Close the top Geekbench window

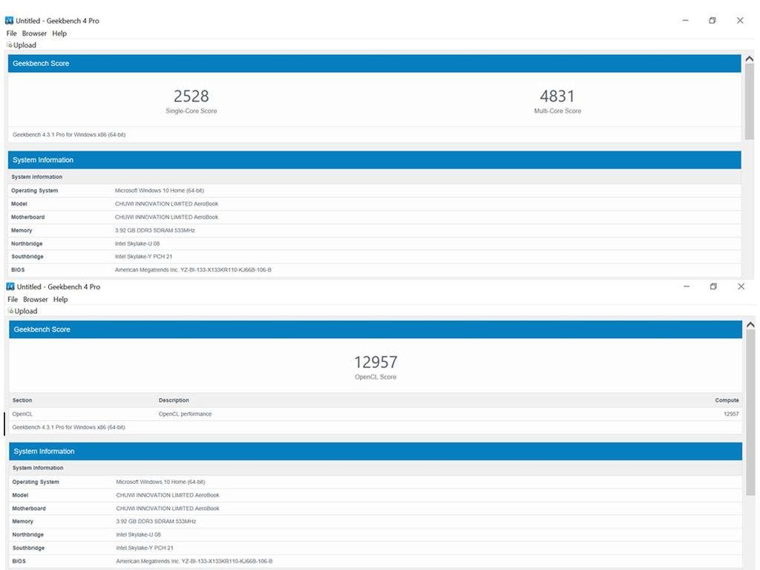(740, 20)
